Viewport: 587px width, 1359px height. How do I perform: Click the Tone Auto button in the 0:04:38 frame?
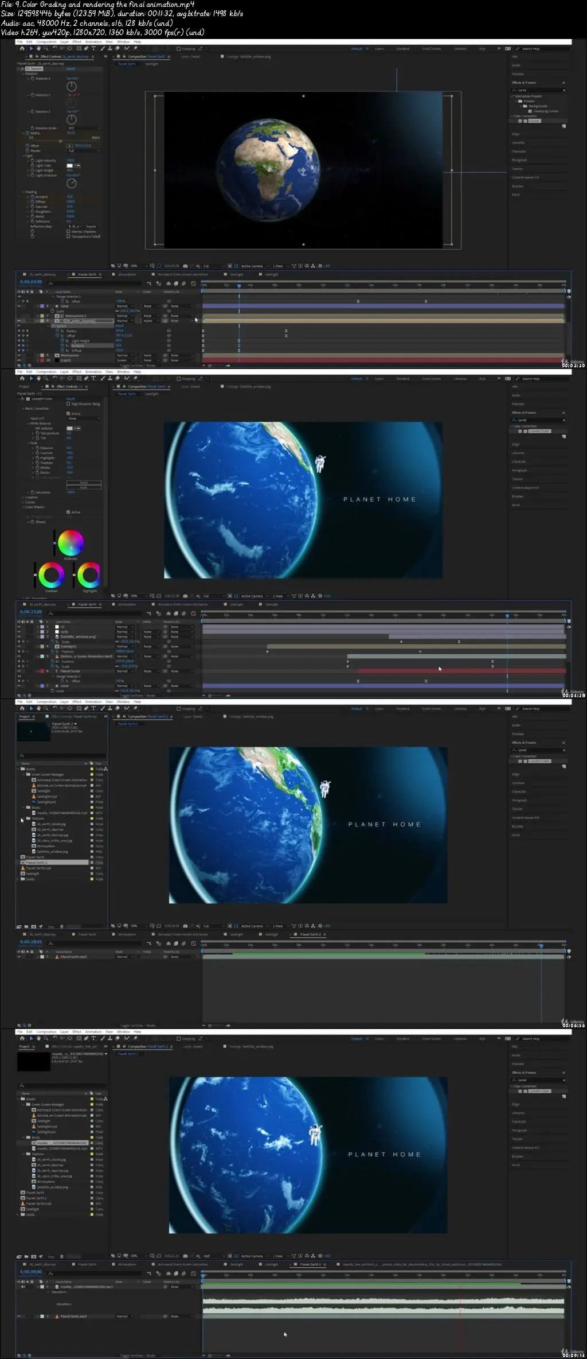click(x=84, y=487)
